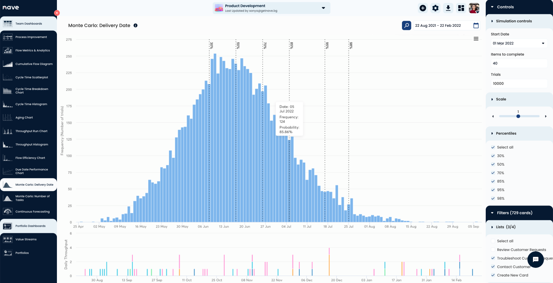Click the add (plus) icon in header
This screenshot has width=553, height=283.
(x=423, y=8)
